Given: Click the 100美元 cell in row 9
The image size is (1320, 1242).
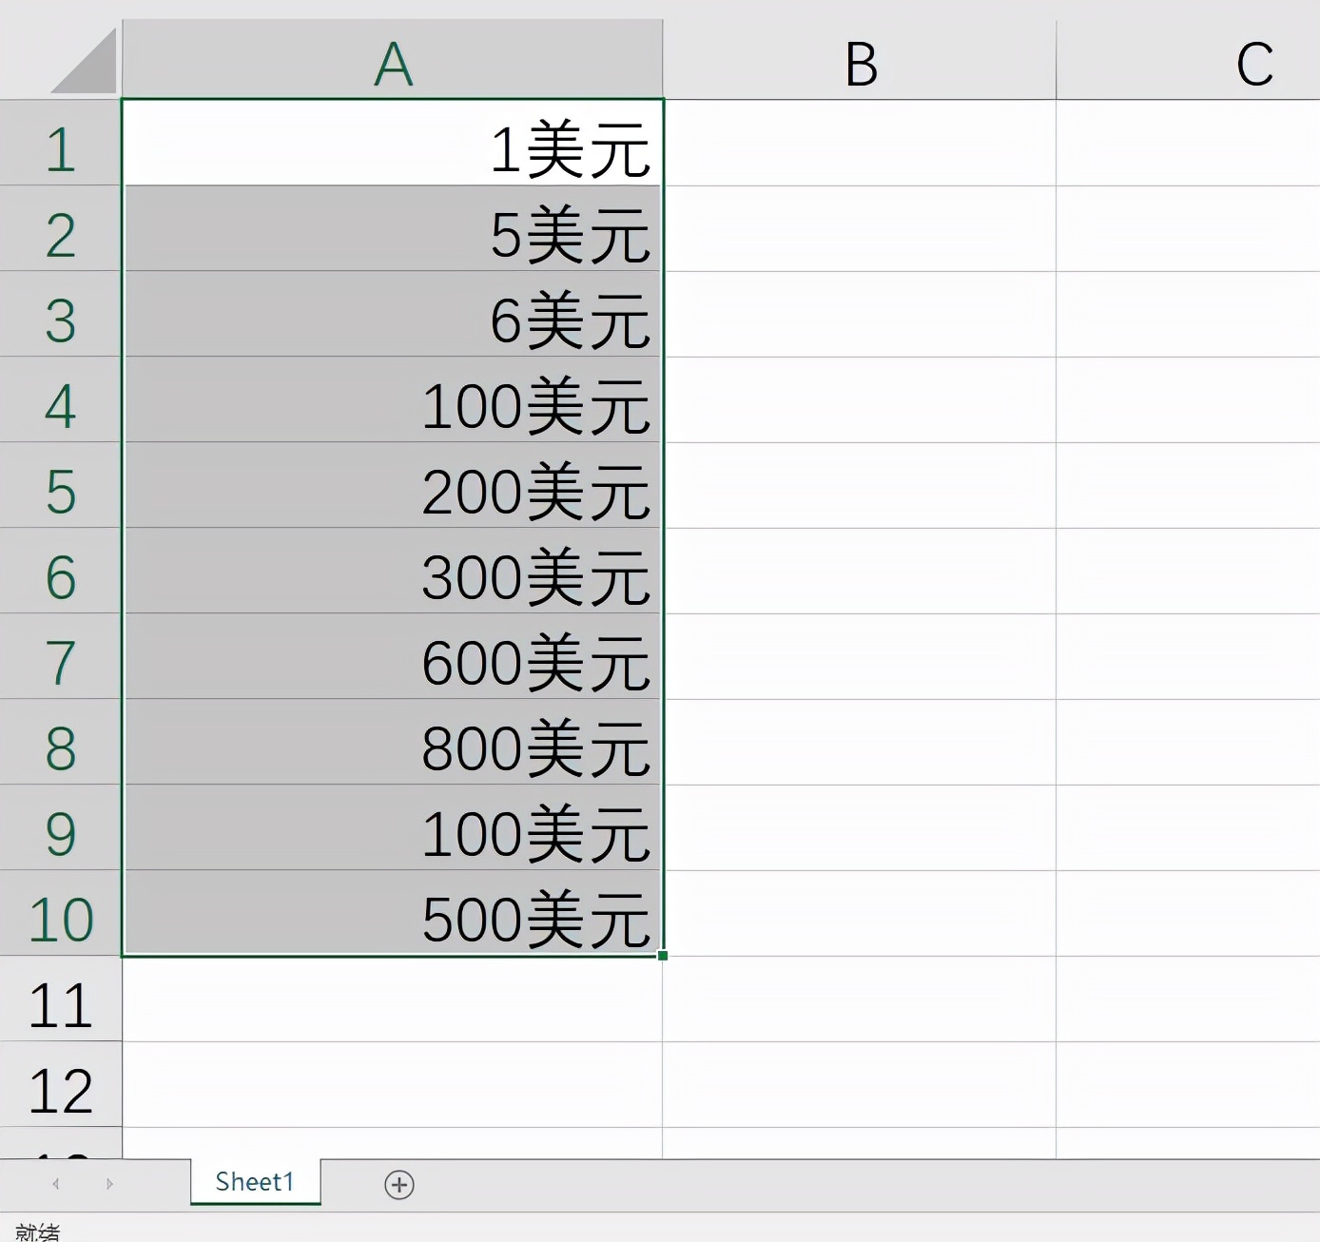Looking at the screenshot, I should click(x=393, y=828).
